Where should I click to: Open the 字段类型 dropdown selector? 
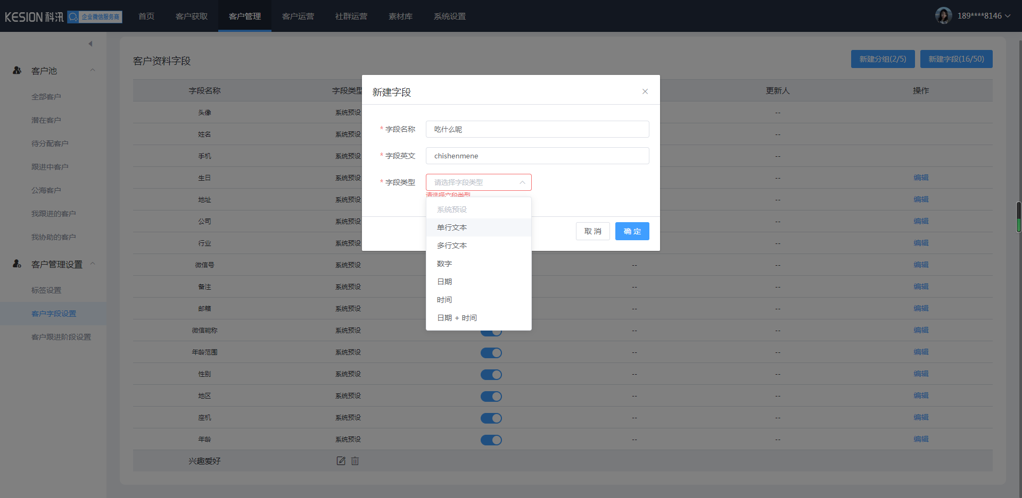pos(478,182)
